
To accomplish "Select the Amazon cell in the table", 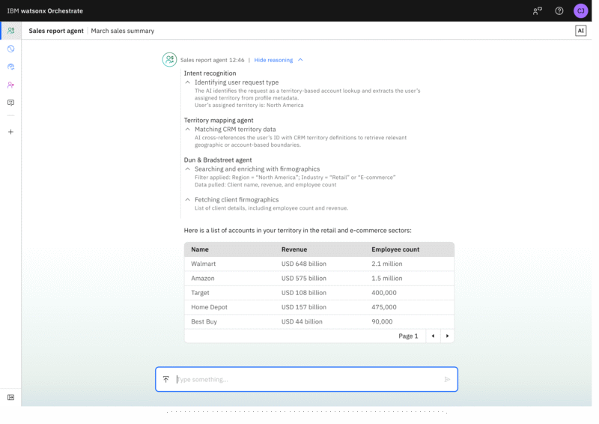I will pos(203,279).
